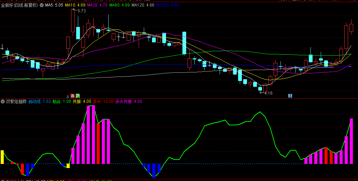Click the red 多头: 10.00 value
The image size is (358, 181).
[x=103, y=101]
